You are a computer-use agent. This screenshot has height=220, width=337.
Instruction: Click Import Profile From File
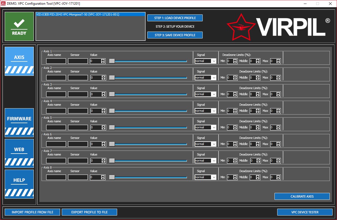coord(32,212)
